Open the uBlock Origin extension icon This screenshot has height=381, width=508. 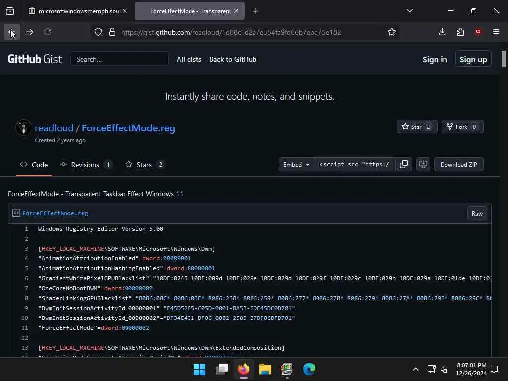tap(478, 32)
